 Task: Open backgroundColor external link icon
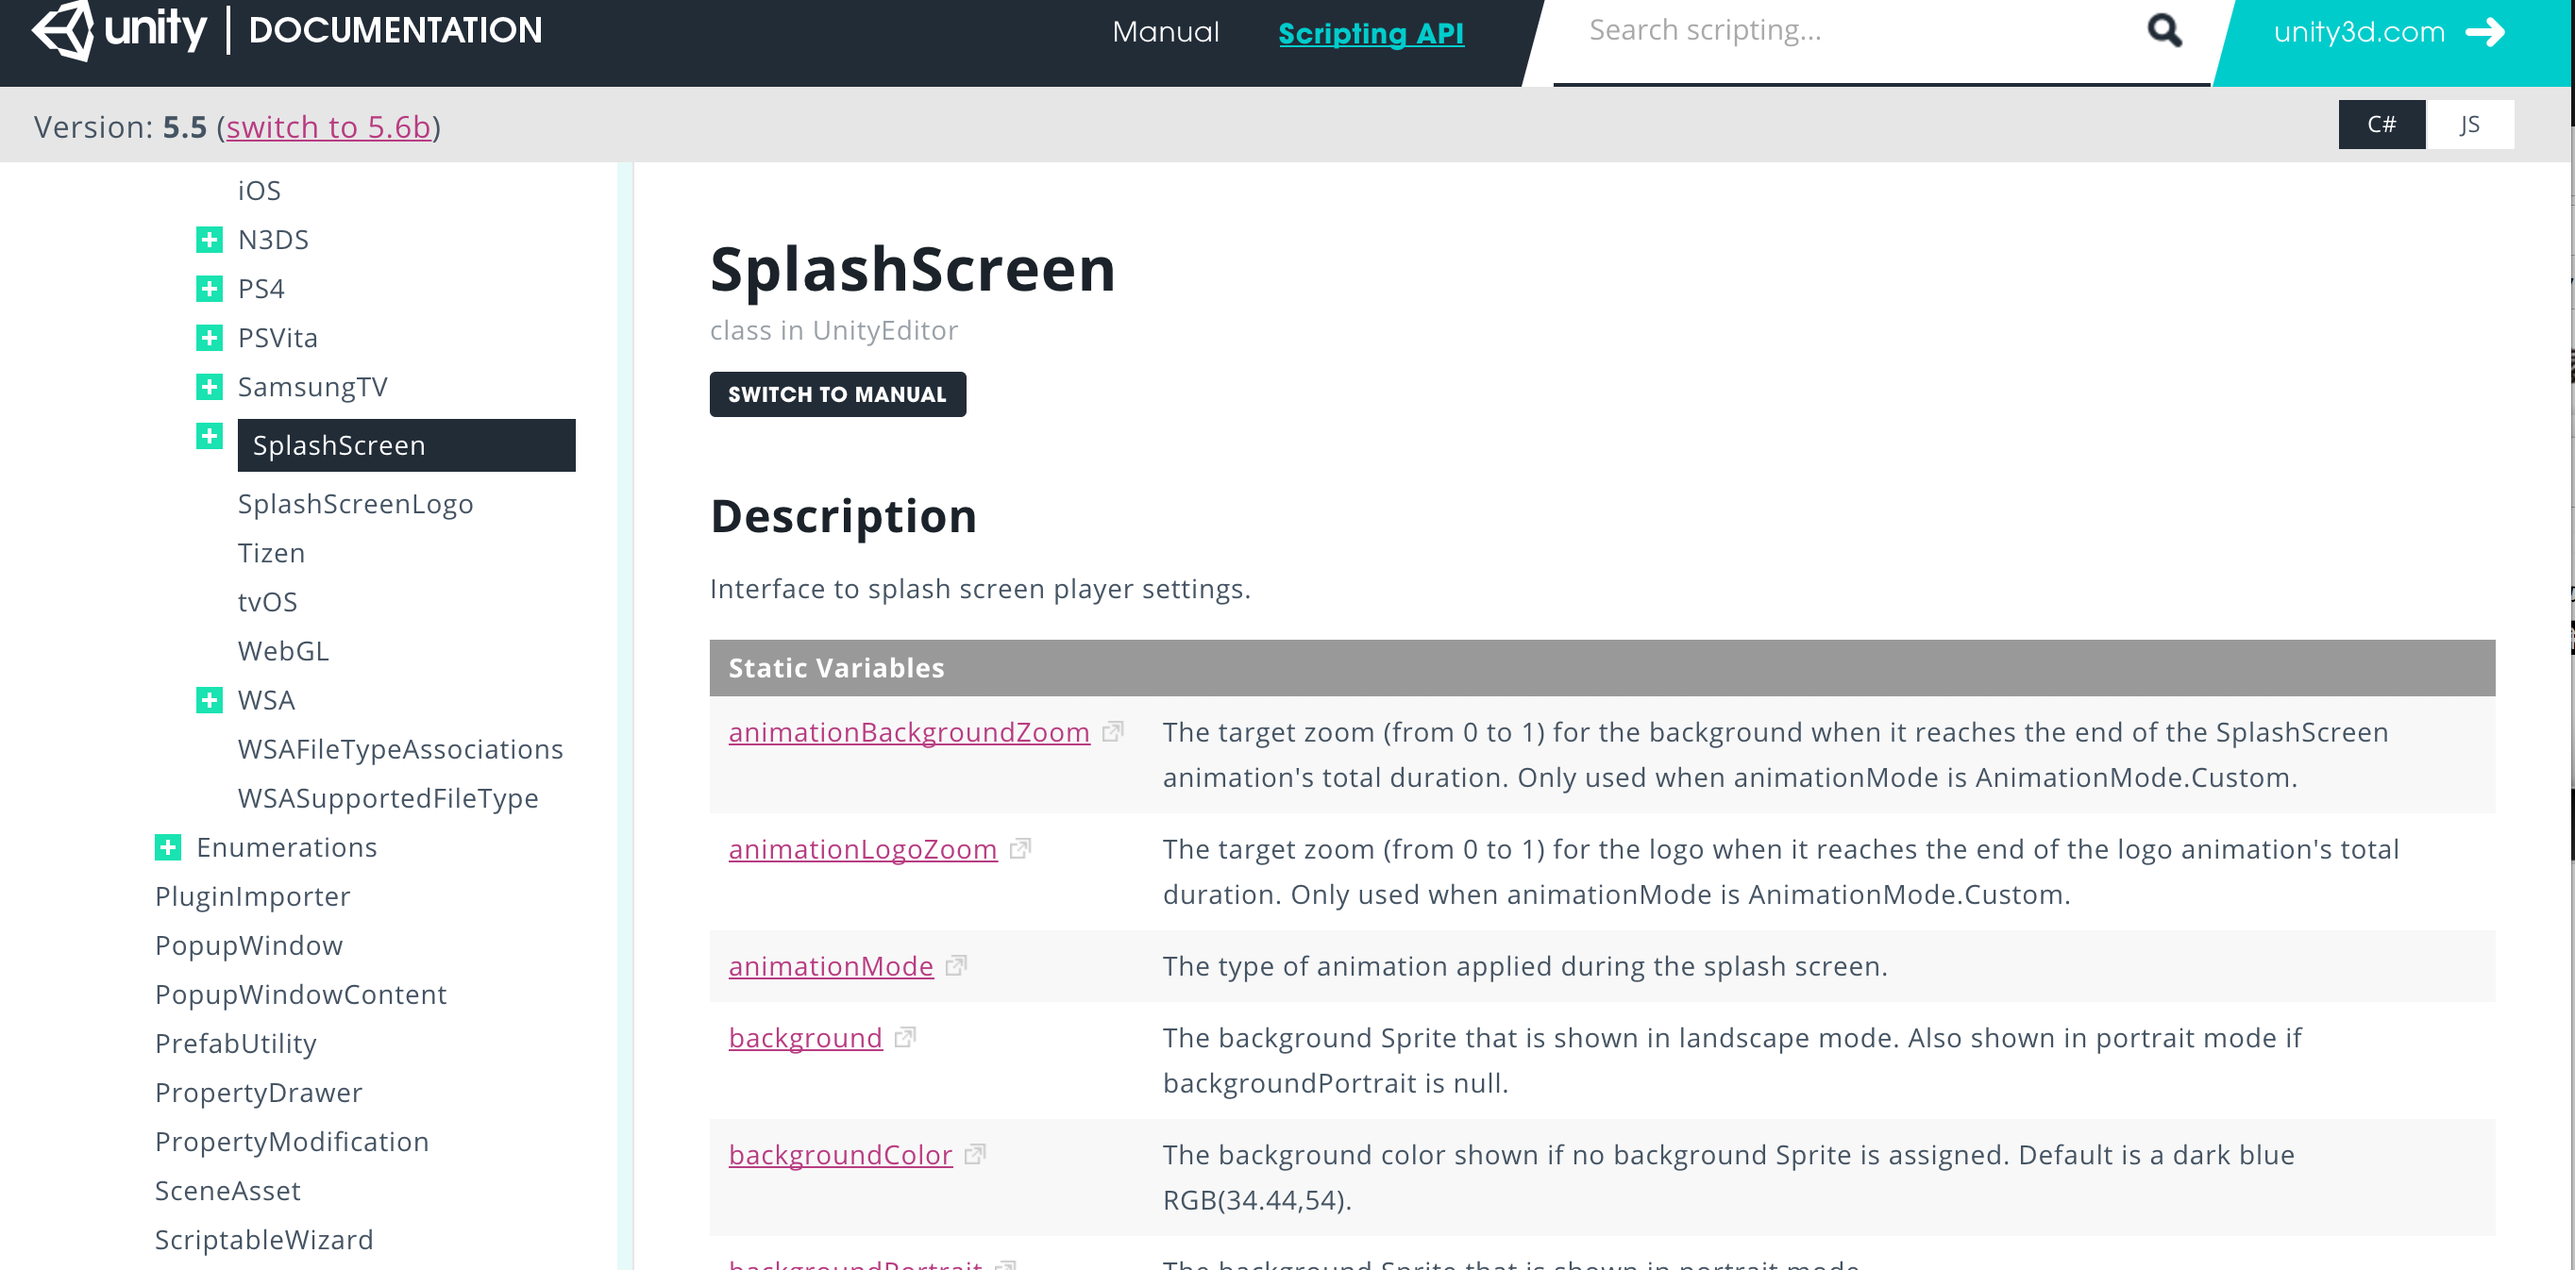tap(975, 1155)
